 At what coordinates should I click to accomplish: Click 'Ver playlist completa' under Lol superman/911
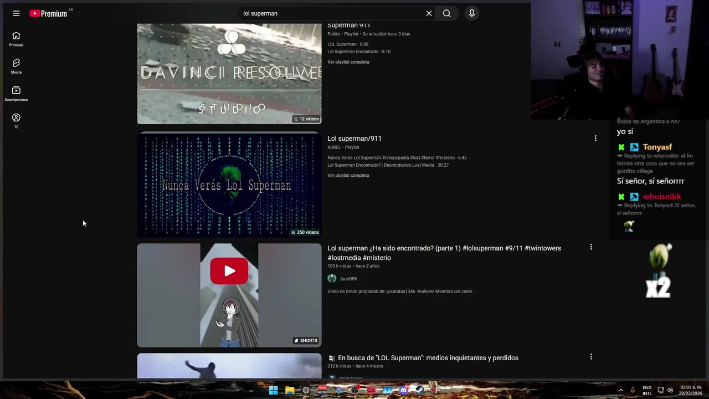[x=348, y=176]
